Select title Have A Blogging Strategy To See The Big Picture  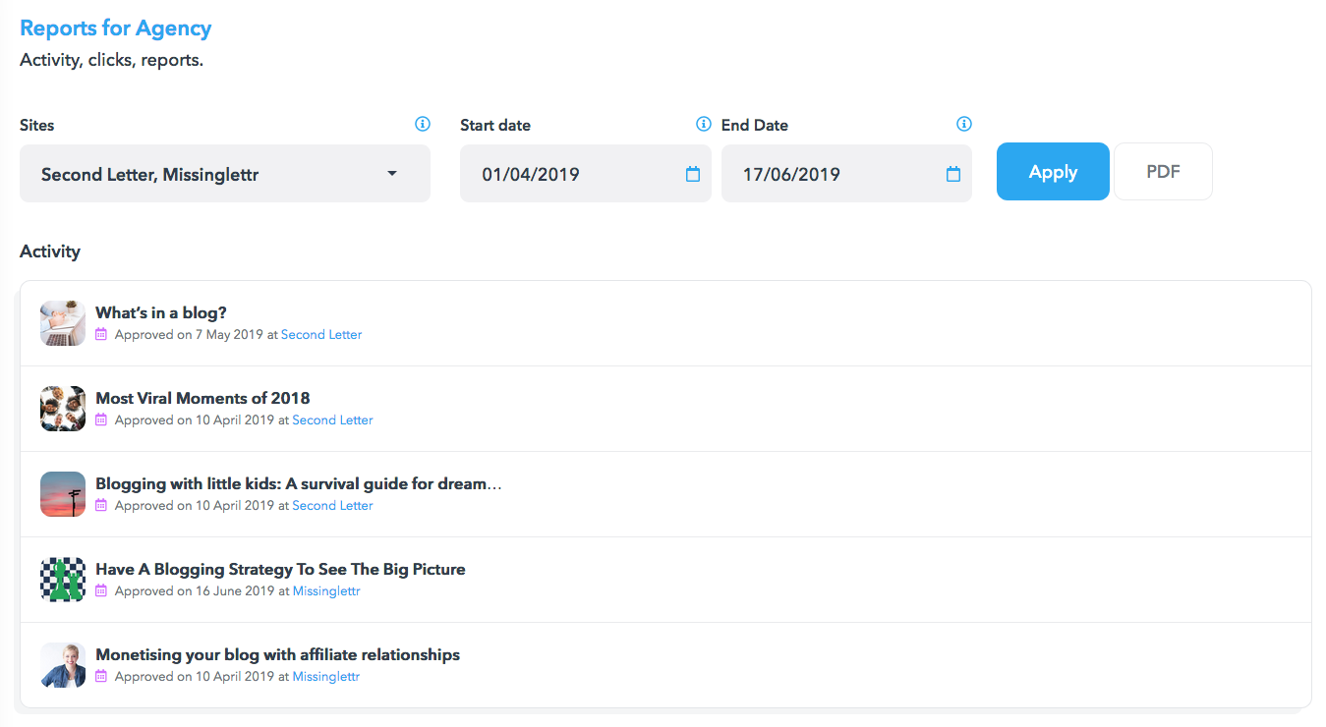coord(280,570)
